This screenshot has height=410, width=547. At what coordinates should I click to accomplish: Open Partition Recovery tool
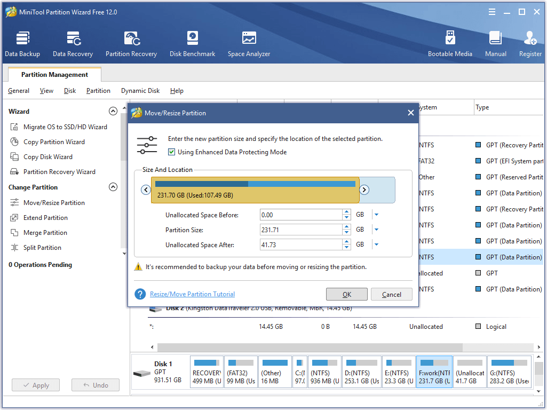pos(131,44)
